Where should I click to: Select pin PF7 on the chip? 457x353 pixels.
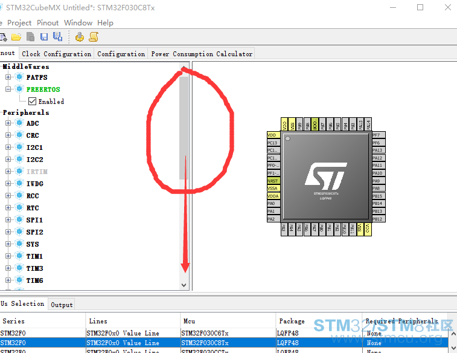379,135
